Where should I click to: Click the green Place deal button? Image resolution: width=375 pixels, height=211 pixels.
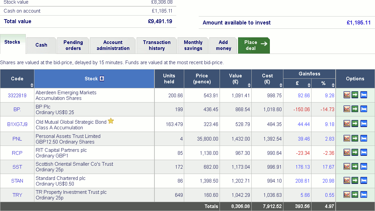point(254,45)
